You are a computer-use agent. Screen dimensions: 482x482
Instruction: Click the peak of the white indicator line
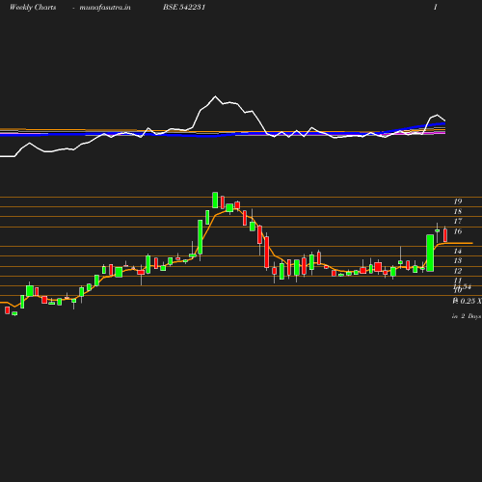click(215, 96)
